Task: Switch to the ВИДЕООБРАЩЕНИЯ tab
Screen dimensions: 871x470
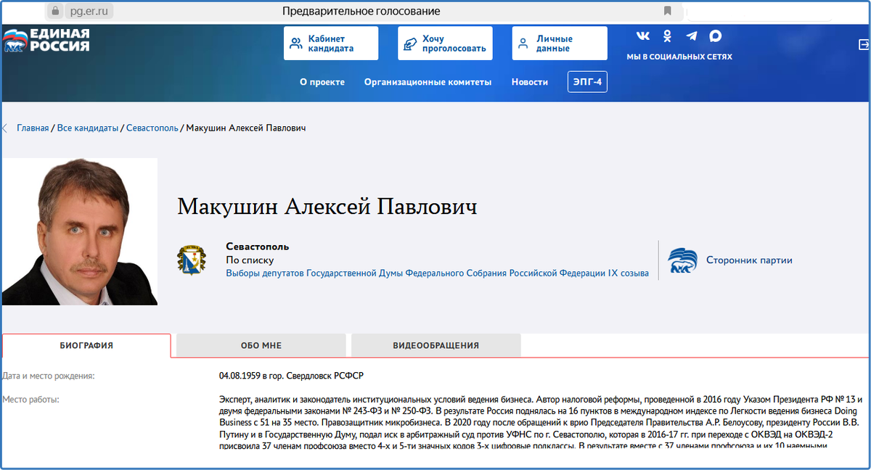Action: point(435,345)
